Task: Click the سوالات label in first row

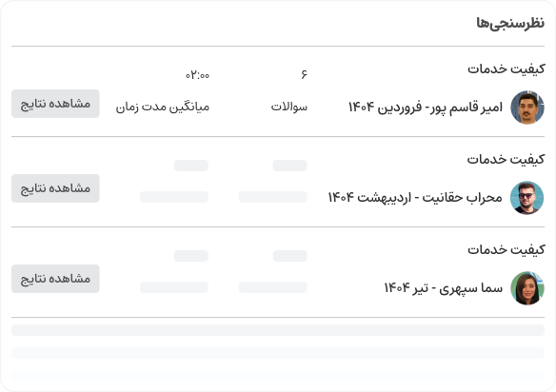Action: tap(289, 107)
